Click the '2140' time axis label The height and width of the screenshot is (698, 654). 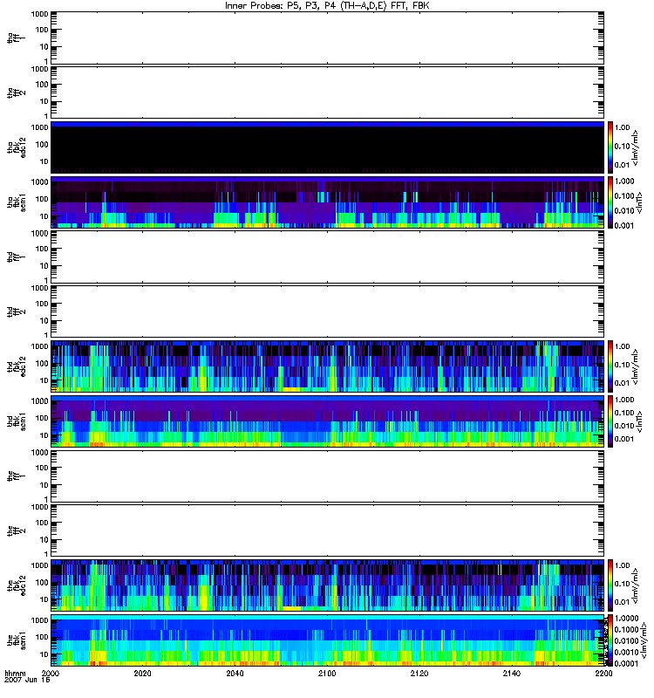point(512,673)
